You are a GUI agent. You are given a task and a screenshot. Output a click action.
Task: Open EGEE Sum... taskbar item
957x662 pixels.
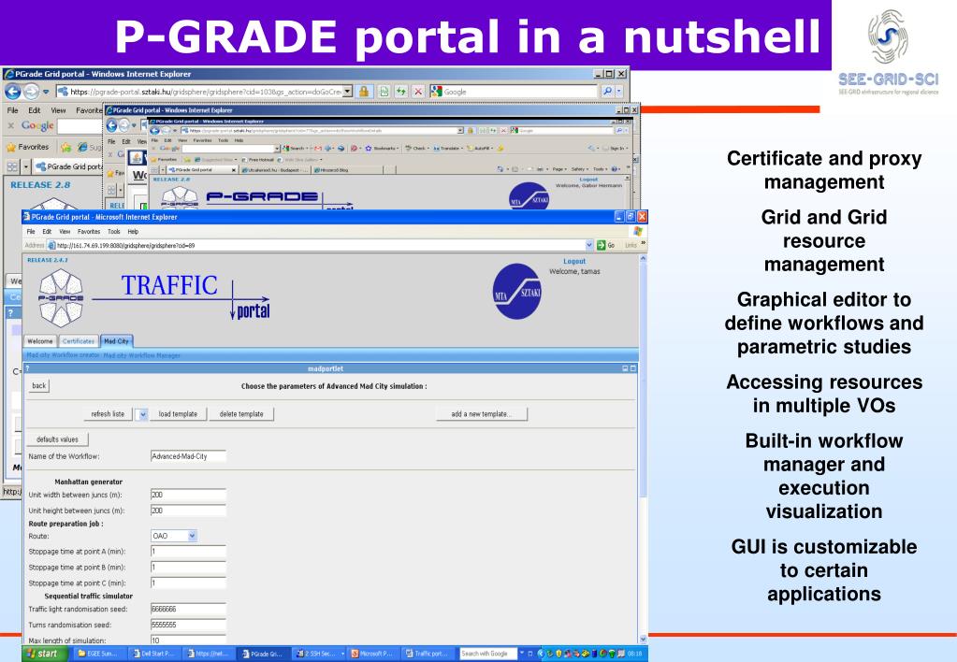point(100,654)
